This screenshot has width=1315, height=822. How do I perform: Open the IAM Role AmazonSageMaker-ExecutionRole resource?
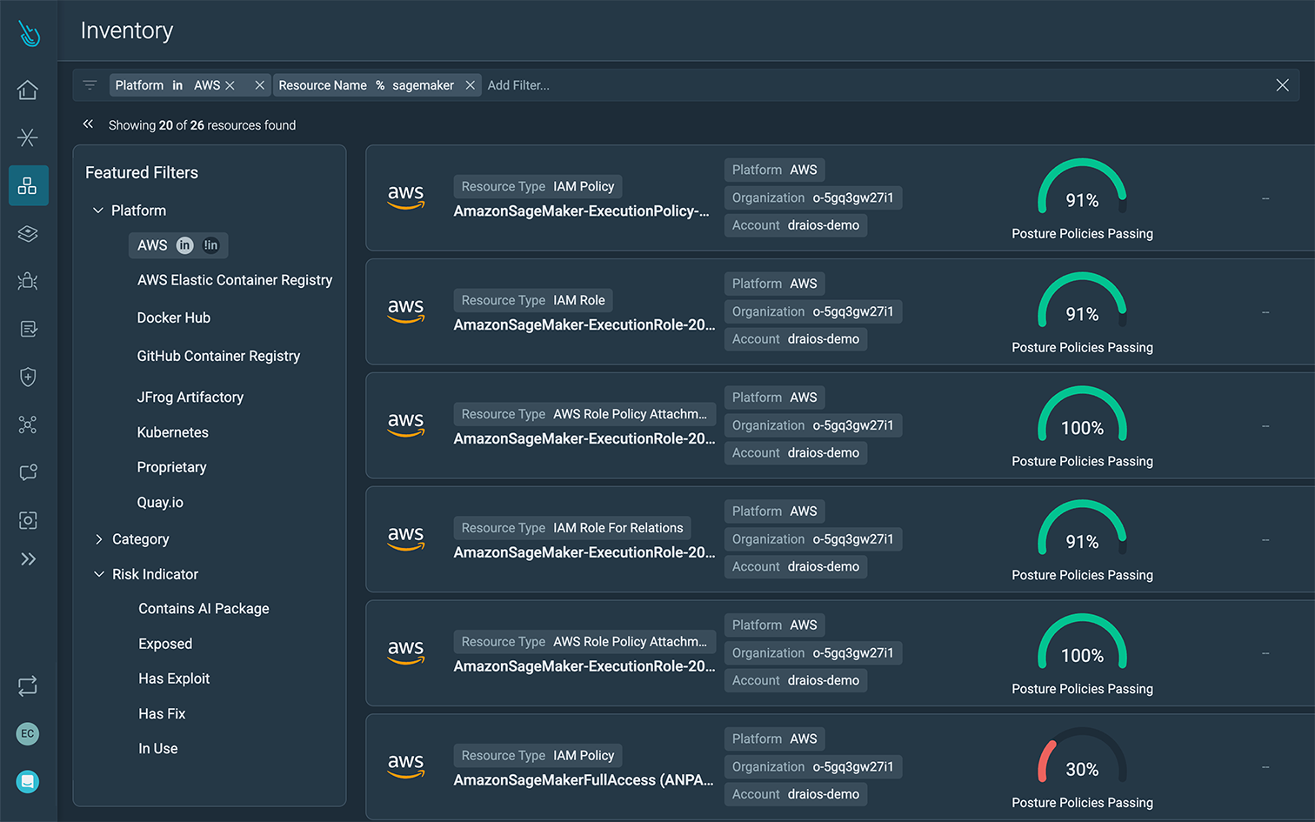point(584,325)
